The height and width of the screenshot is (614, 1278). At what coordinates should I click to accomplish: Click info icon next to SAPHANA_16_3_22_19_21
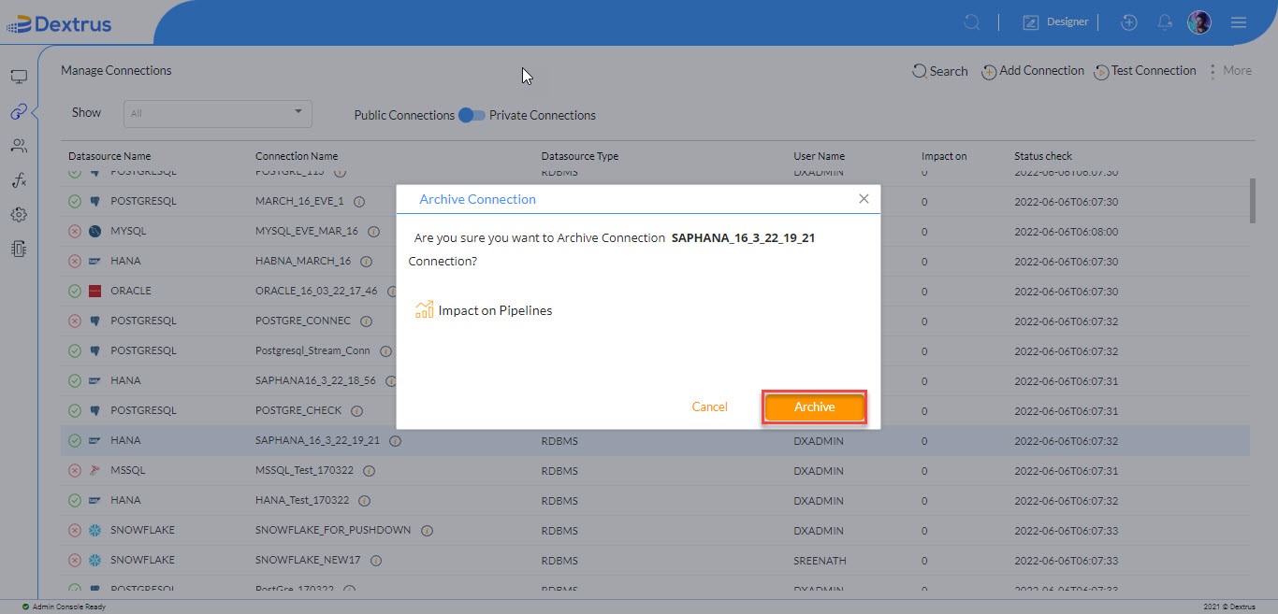tap(395, 441)
